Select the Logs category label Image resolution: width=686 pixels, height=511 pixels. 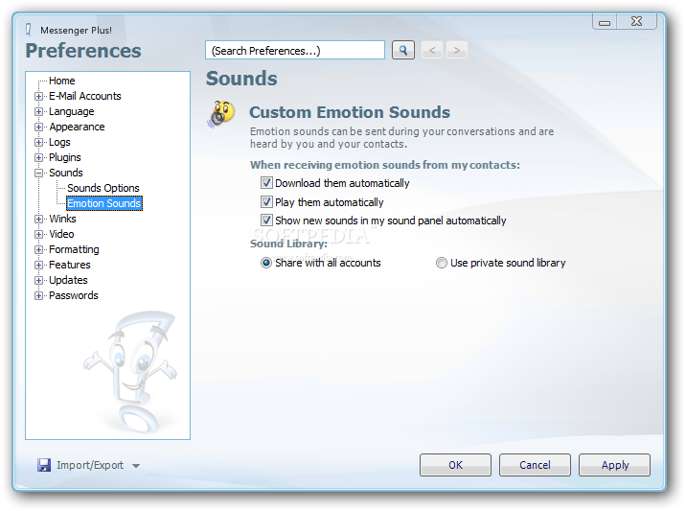(59, 142)
